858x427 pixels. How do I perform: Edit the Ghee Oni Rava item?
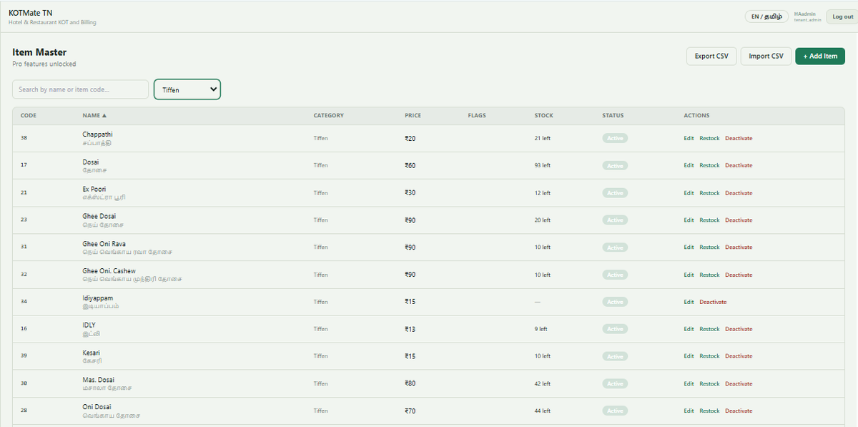pos(689,247)
